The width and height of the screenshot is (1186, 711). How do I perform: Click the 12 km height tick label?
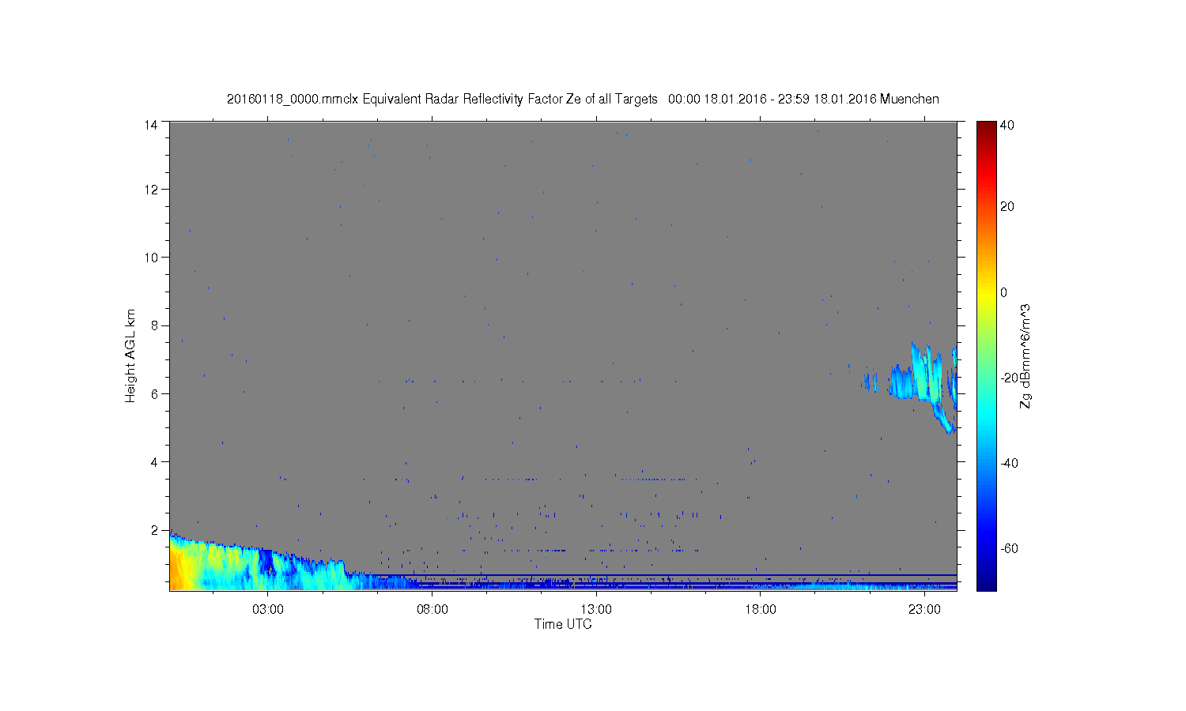[151, 190]
